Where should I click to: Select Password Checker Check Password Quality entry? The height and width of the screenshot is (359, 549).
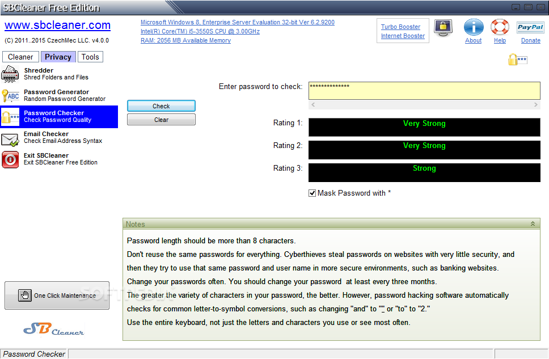59,117
